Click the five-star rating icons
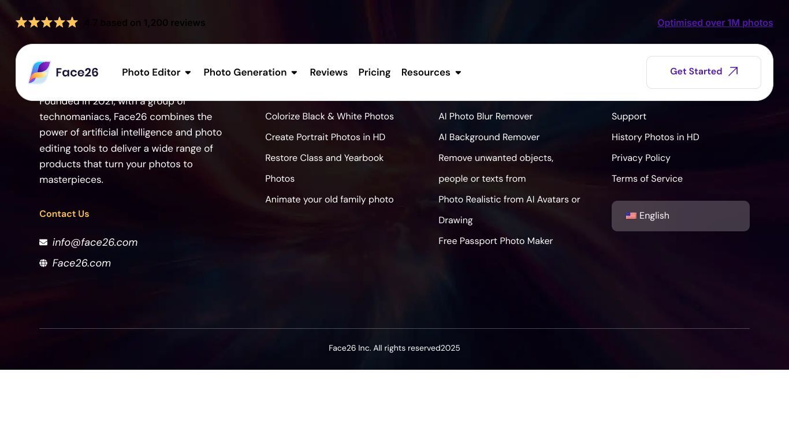The image size is (789, 443). pos(47,22)
